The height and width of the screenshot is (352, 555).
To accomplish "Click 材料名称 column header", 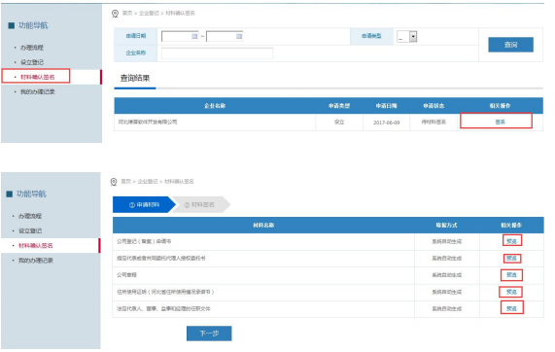I will coord(263,225).
